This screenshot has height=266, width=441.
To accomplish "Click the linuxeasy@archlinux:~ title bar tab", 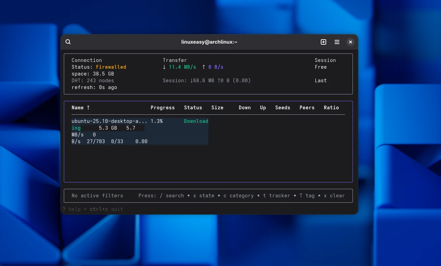I will [x=209, y=42].
